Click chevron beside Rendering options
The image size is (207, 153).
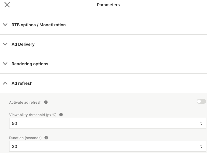(5, 64)
